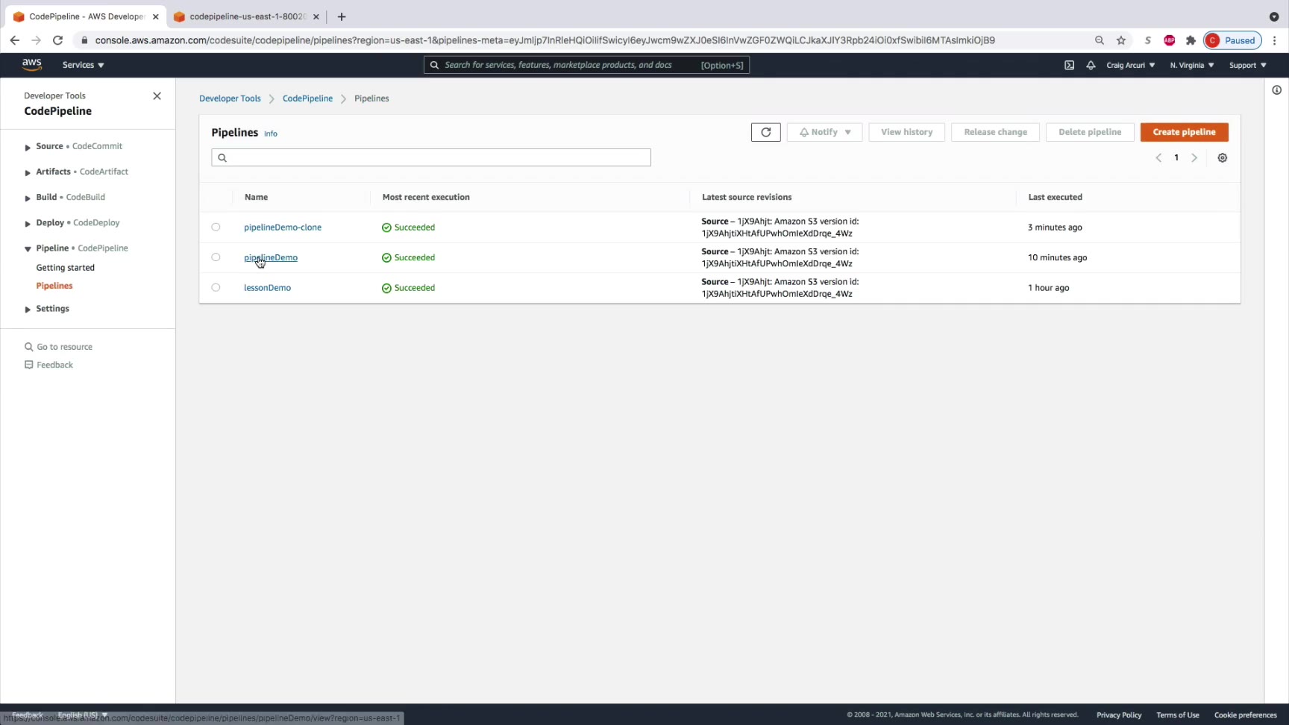The width and height of the screenshot is (1289, 725).
Task: Open the Services dropdown menu
Action: tap(83, 65)
